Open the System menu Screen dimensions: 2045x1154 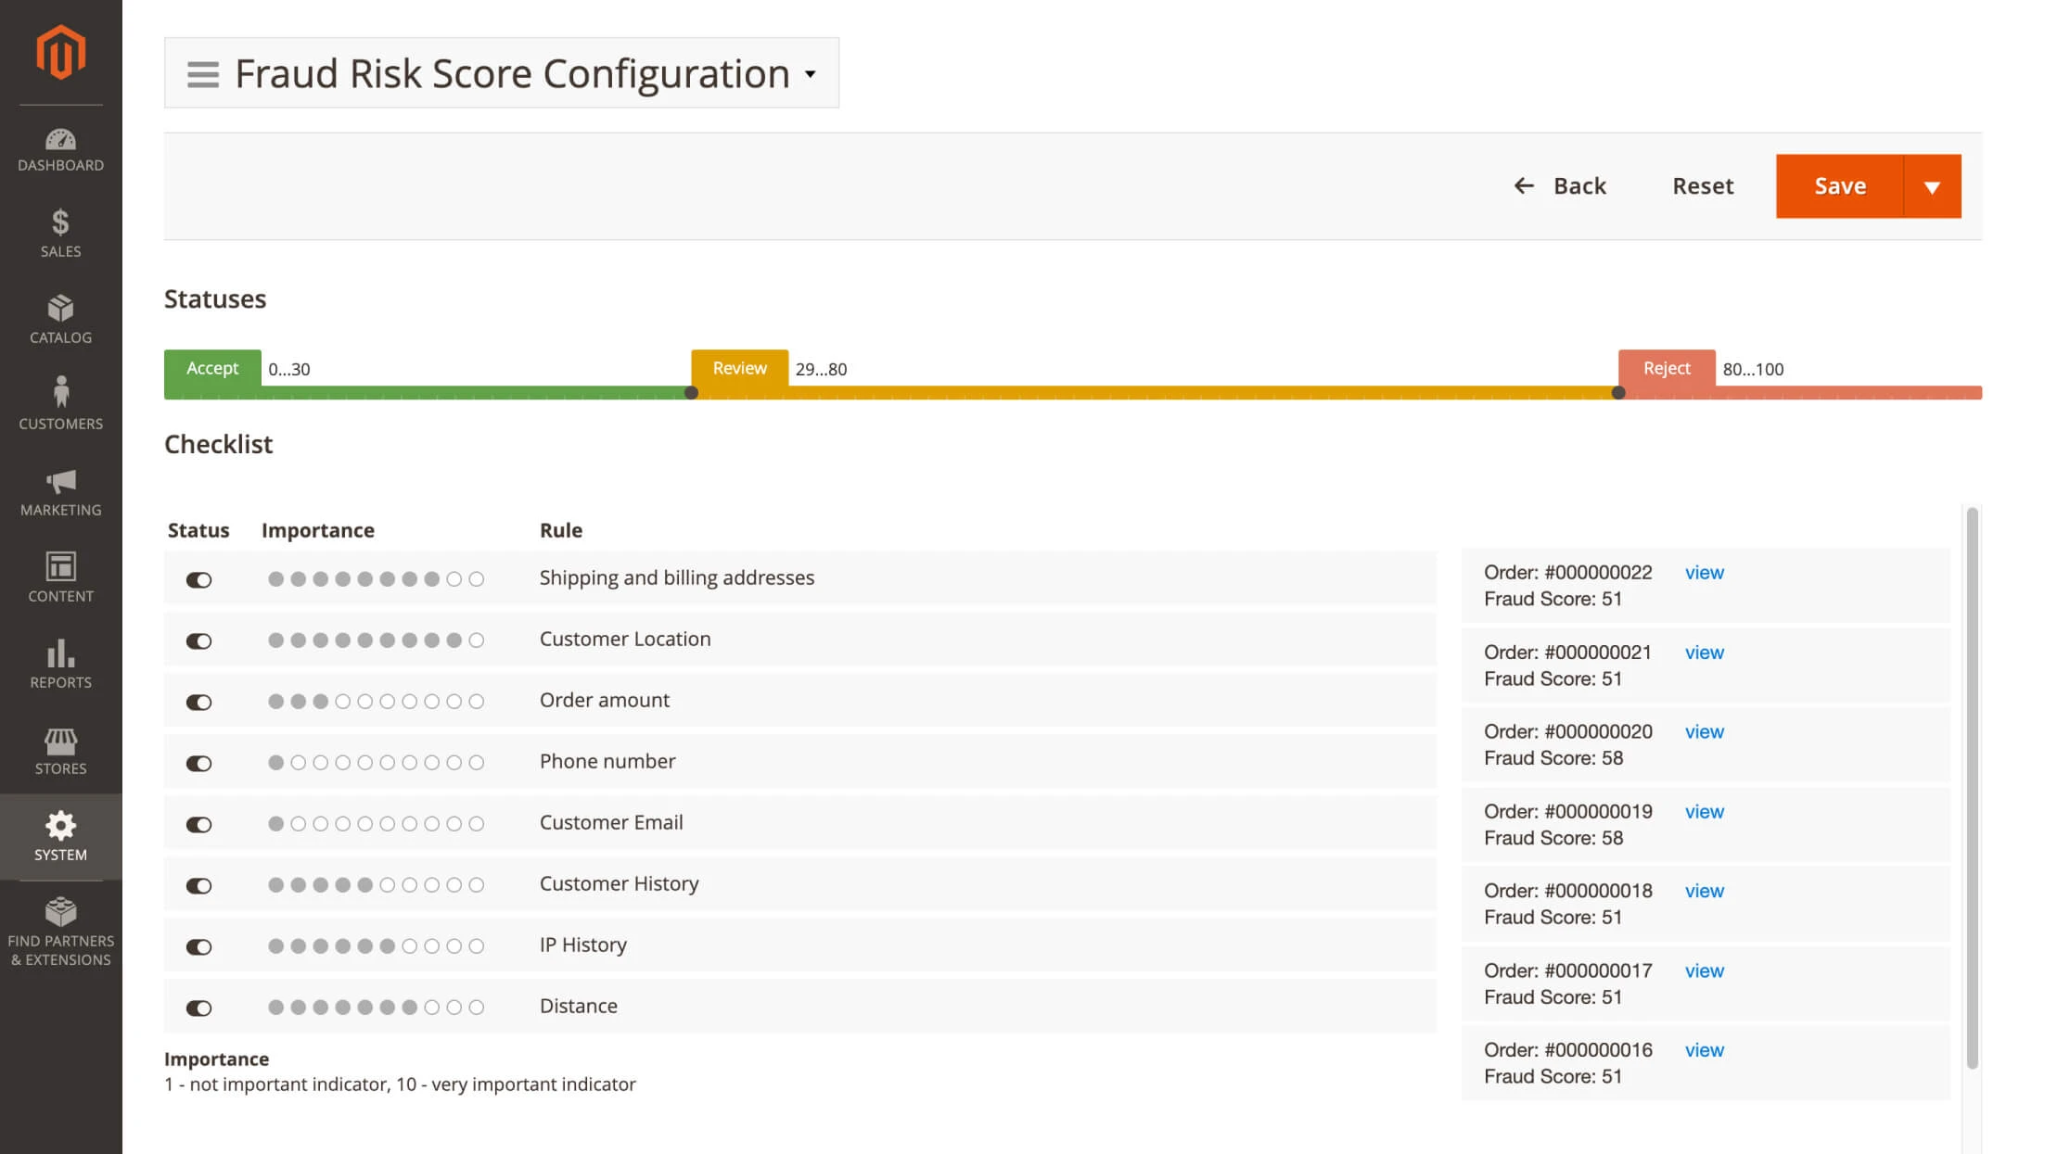click(60, 836)
